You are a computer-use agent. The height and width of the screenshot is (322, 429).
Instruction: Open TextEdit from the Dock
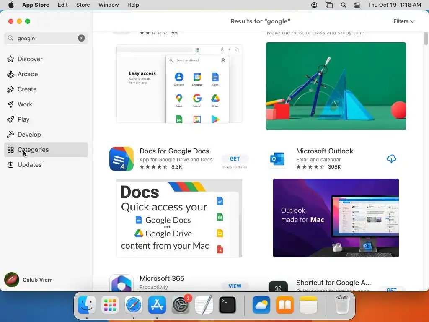click(x=204, y=305)
